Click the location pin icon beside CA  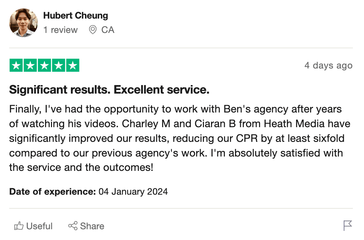click(93, 30)
